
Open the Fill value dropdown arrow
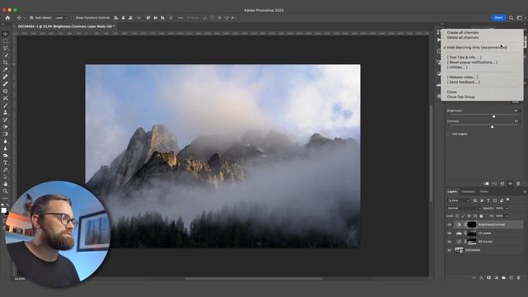(x=507, y=216)
